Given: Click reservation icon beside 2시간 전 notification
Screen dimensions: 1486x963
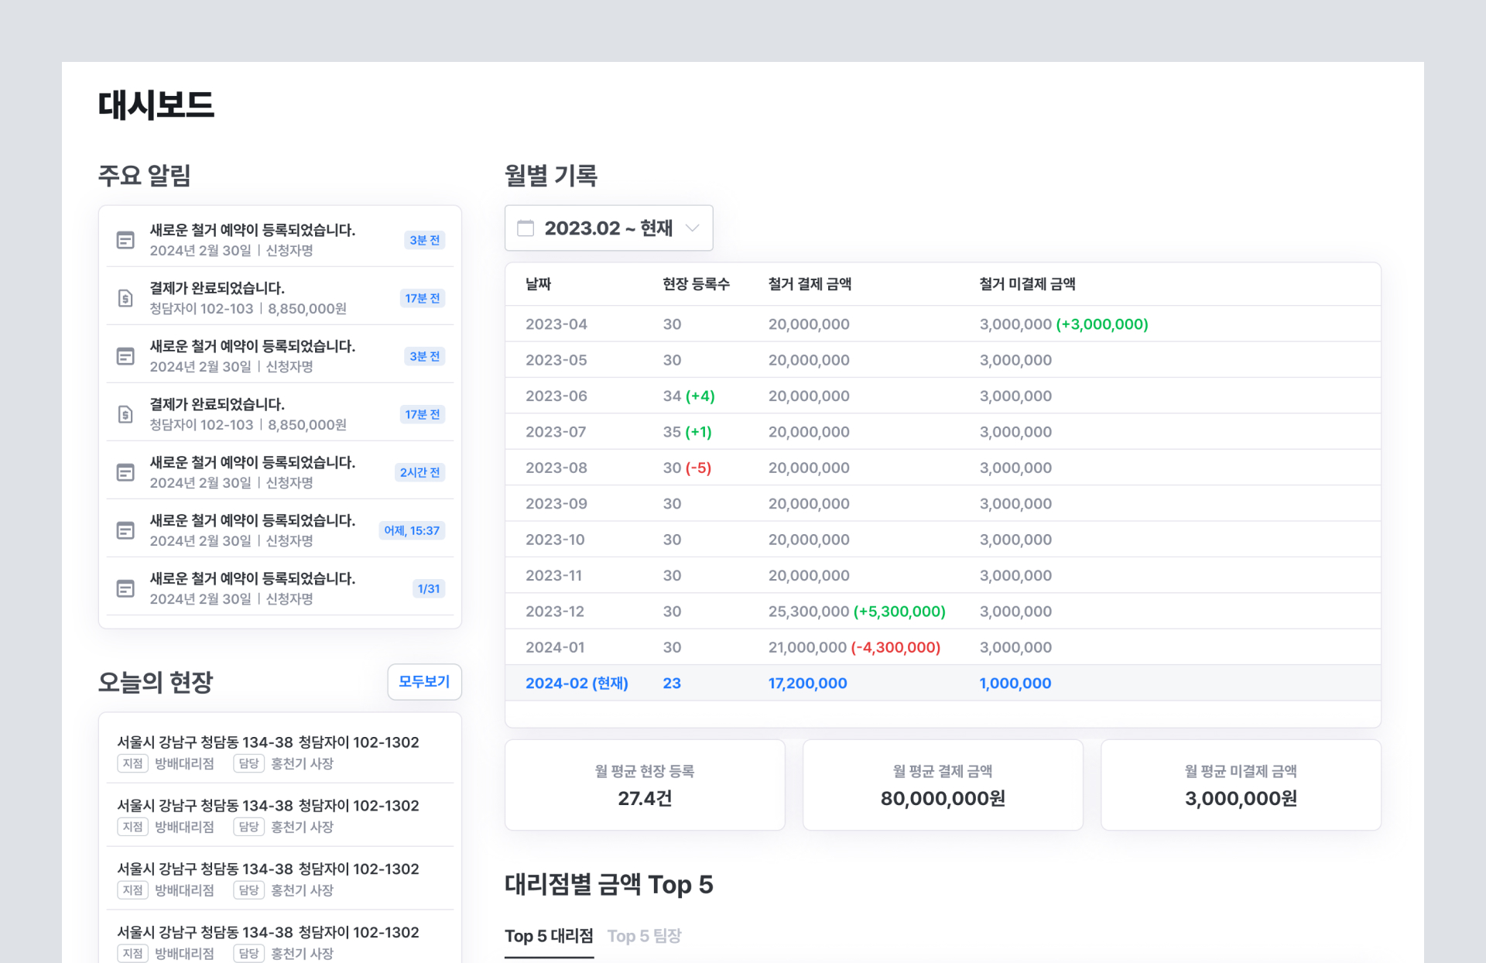Looking at the screenshot, I should pyautogui.click(x=125, y=472).
